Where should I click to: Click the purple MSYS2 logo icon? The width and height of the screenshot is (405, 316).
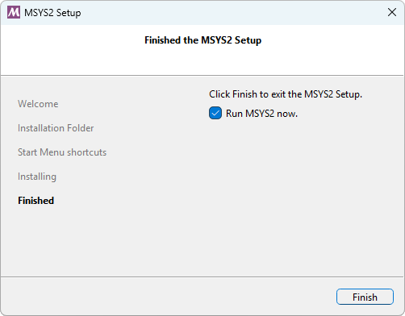click(14, 12)
